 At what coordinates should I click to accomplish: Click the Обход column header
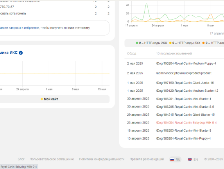[132, 53]
